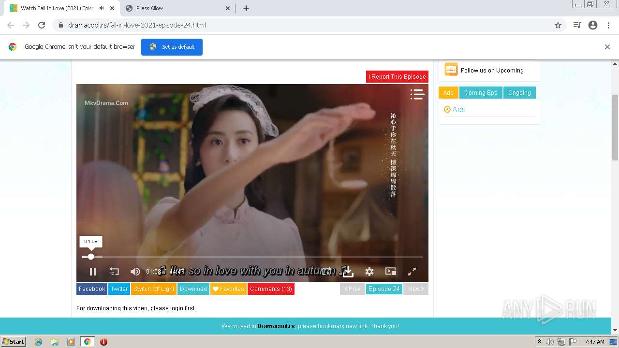Close the Press Allow tab

(x=228, y=8)
